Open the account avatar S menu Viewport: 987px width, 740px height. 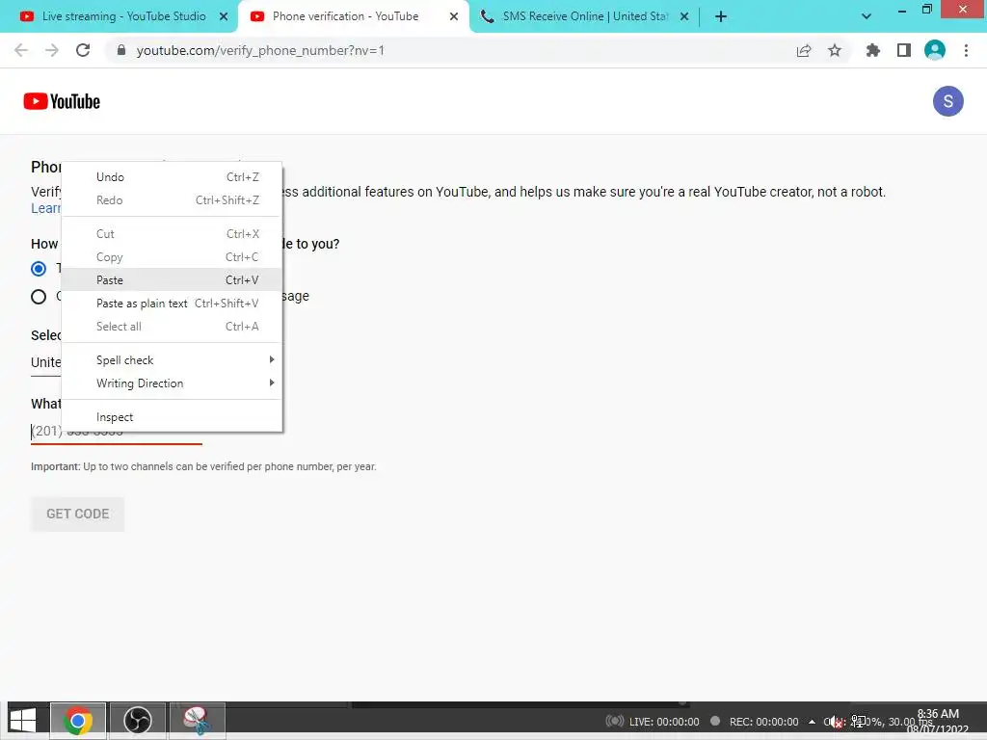pos(947,101)
